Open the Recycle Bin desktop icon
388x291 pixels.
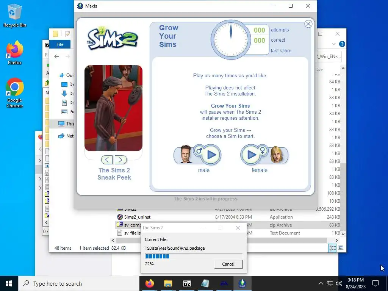pyautogui.click(x=15, y=16)
